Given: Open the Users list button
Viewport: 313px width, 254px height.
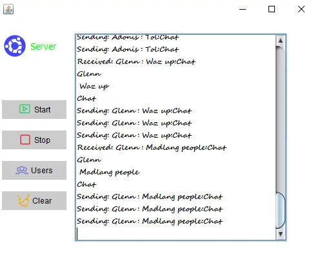Looking at the screenshot, I should click(x=34, y=170).
